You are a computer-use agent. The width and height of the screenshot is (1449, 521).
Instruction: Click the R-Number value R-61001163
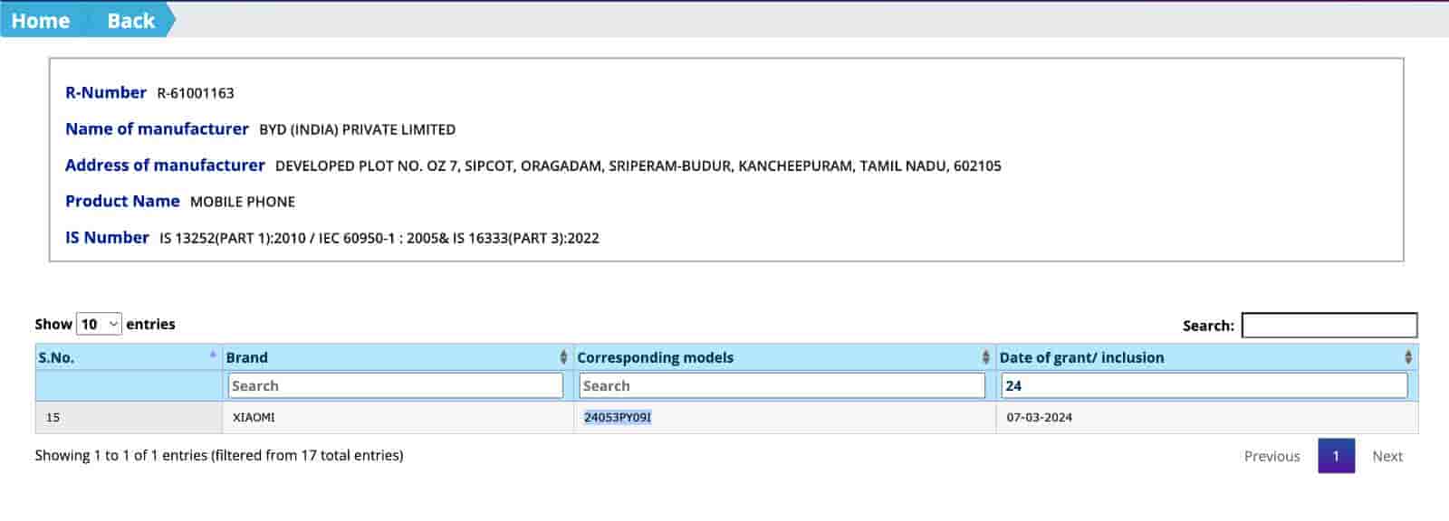point(196,93)
